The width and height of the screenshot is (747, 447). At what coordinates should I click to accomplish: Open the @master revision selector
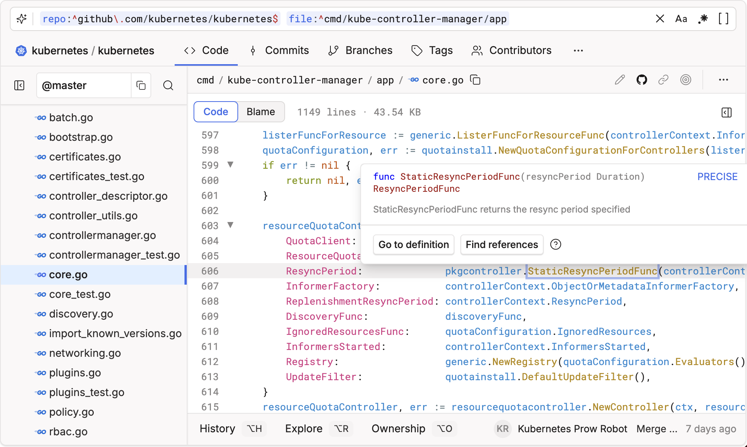(84, 85)
